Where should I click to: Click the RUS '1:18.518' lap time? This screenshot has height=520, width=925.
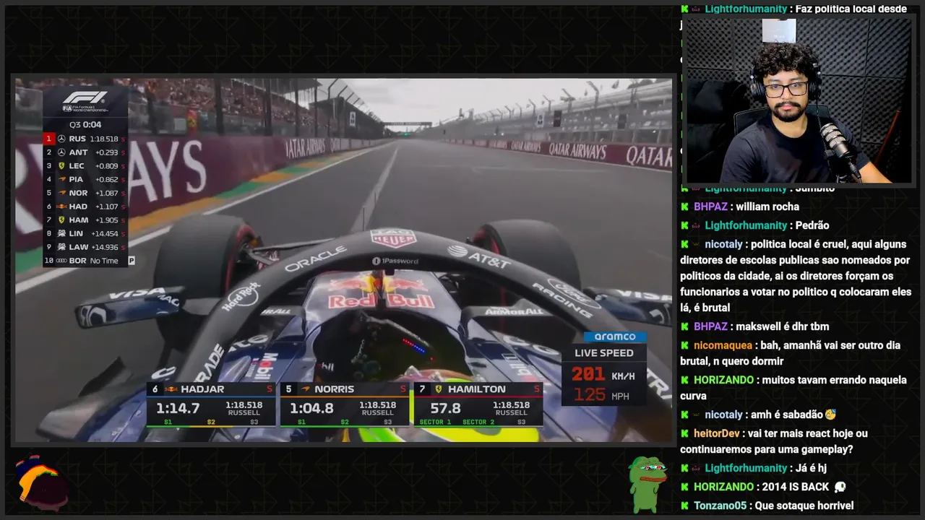104,139
